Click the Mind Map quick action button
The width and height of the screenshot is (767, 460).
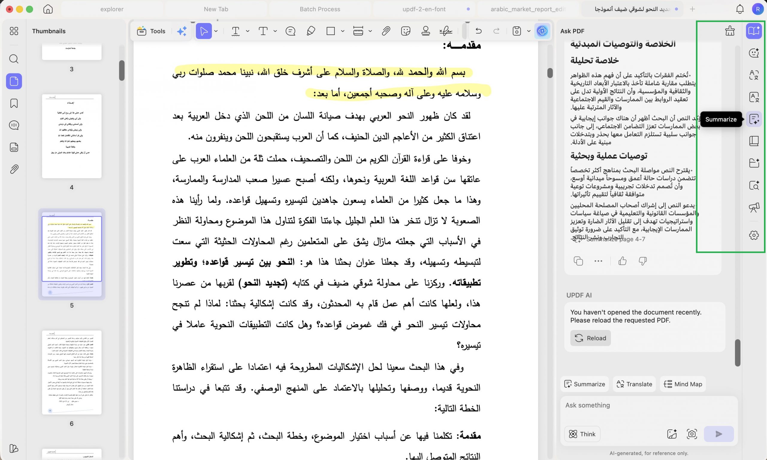(683, 384)
